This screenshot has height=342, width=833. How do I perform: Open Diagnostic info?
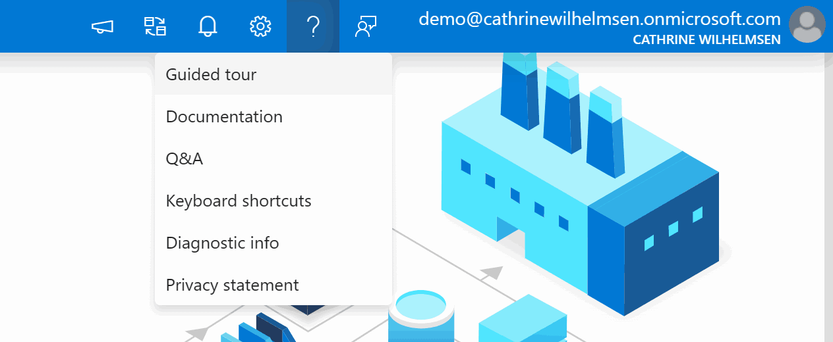222,243
